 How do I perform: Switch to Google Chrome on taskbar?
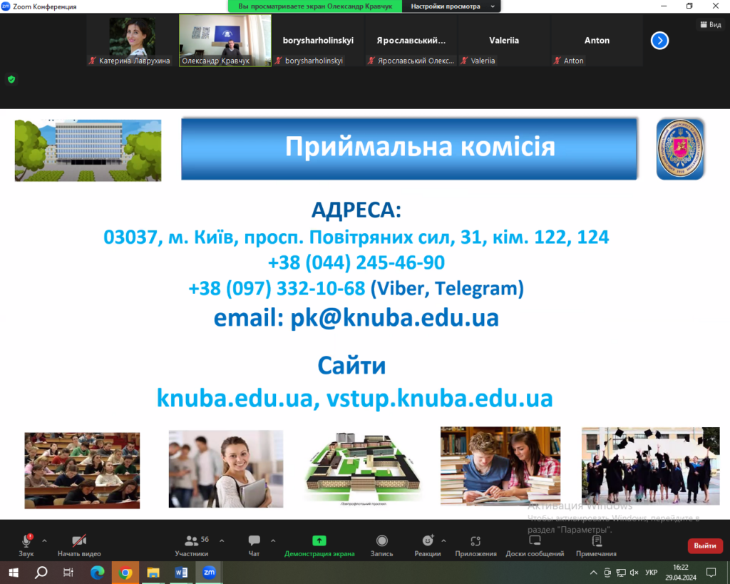tap(125, 573)
